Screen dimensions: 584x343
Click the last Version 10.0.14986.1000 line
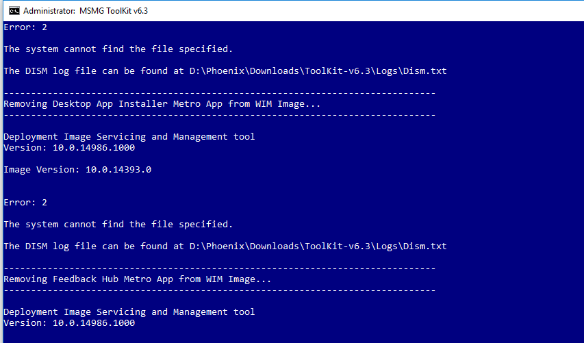point(69,323)
